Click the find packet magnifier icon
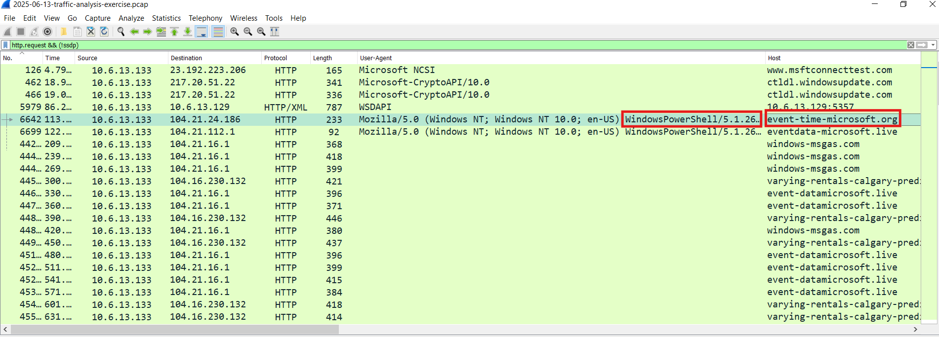 click(121, 32)
